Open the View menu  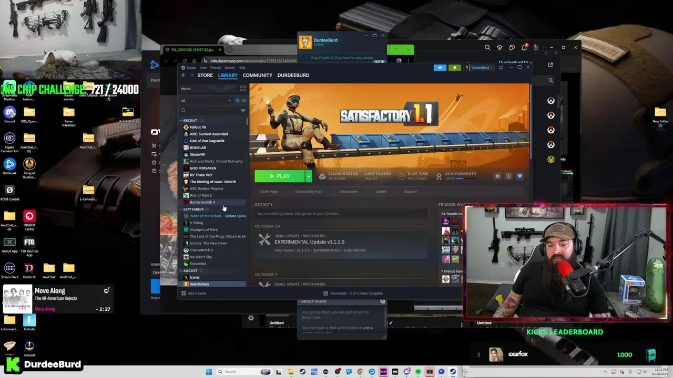203,67
